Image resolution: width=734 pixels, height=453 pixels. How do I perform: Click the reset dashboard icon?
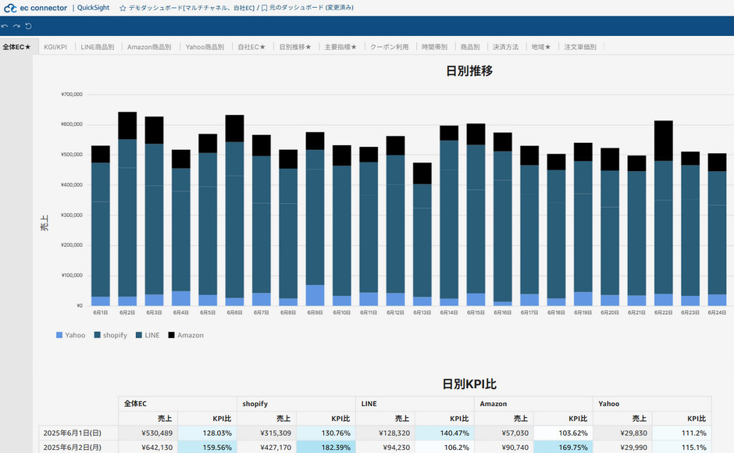pyautogui.click(x=28, y=27)
